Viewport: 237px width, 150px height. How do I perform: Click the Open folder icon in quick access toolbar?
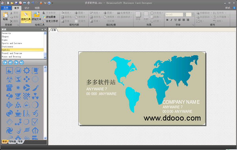coord(12,3)
